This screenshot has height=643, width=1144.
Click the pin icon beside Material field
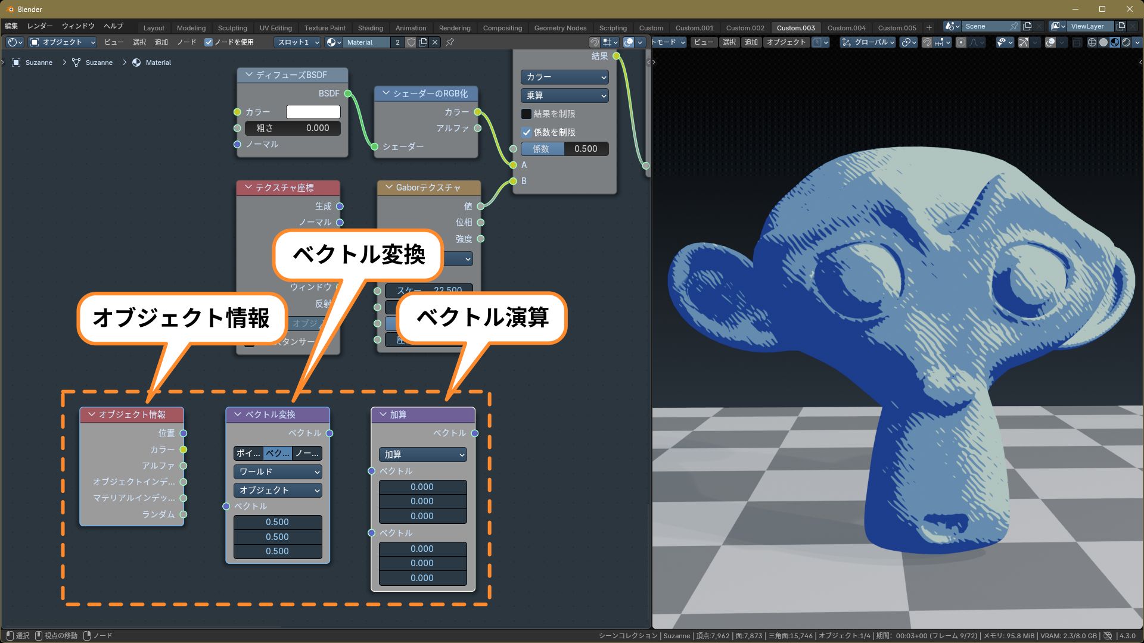450,42
